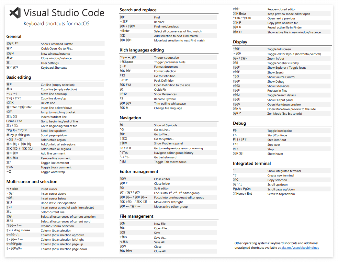Click the 'Expand / shrink selection' entry
The image size is (338, 262).
pos(57,226)
